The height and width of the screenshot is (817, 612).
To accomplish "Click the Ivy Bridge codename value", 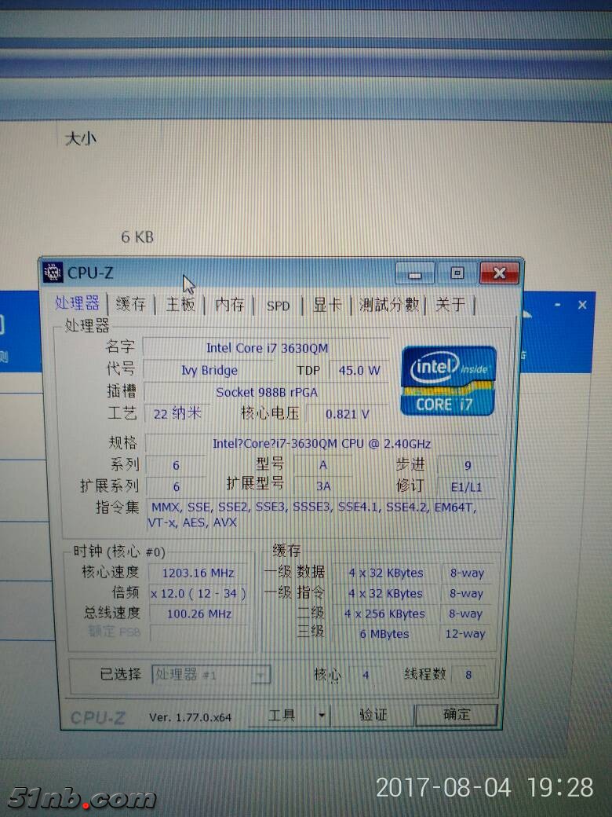I will click(x=209, y=370).
